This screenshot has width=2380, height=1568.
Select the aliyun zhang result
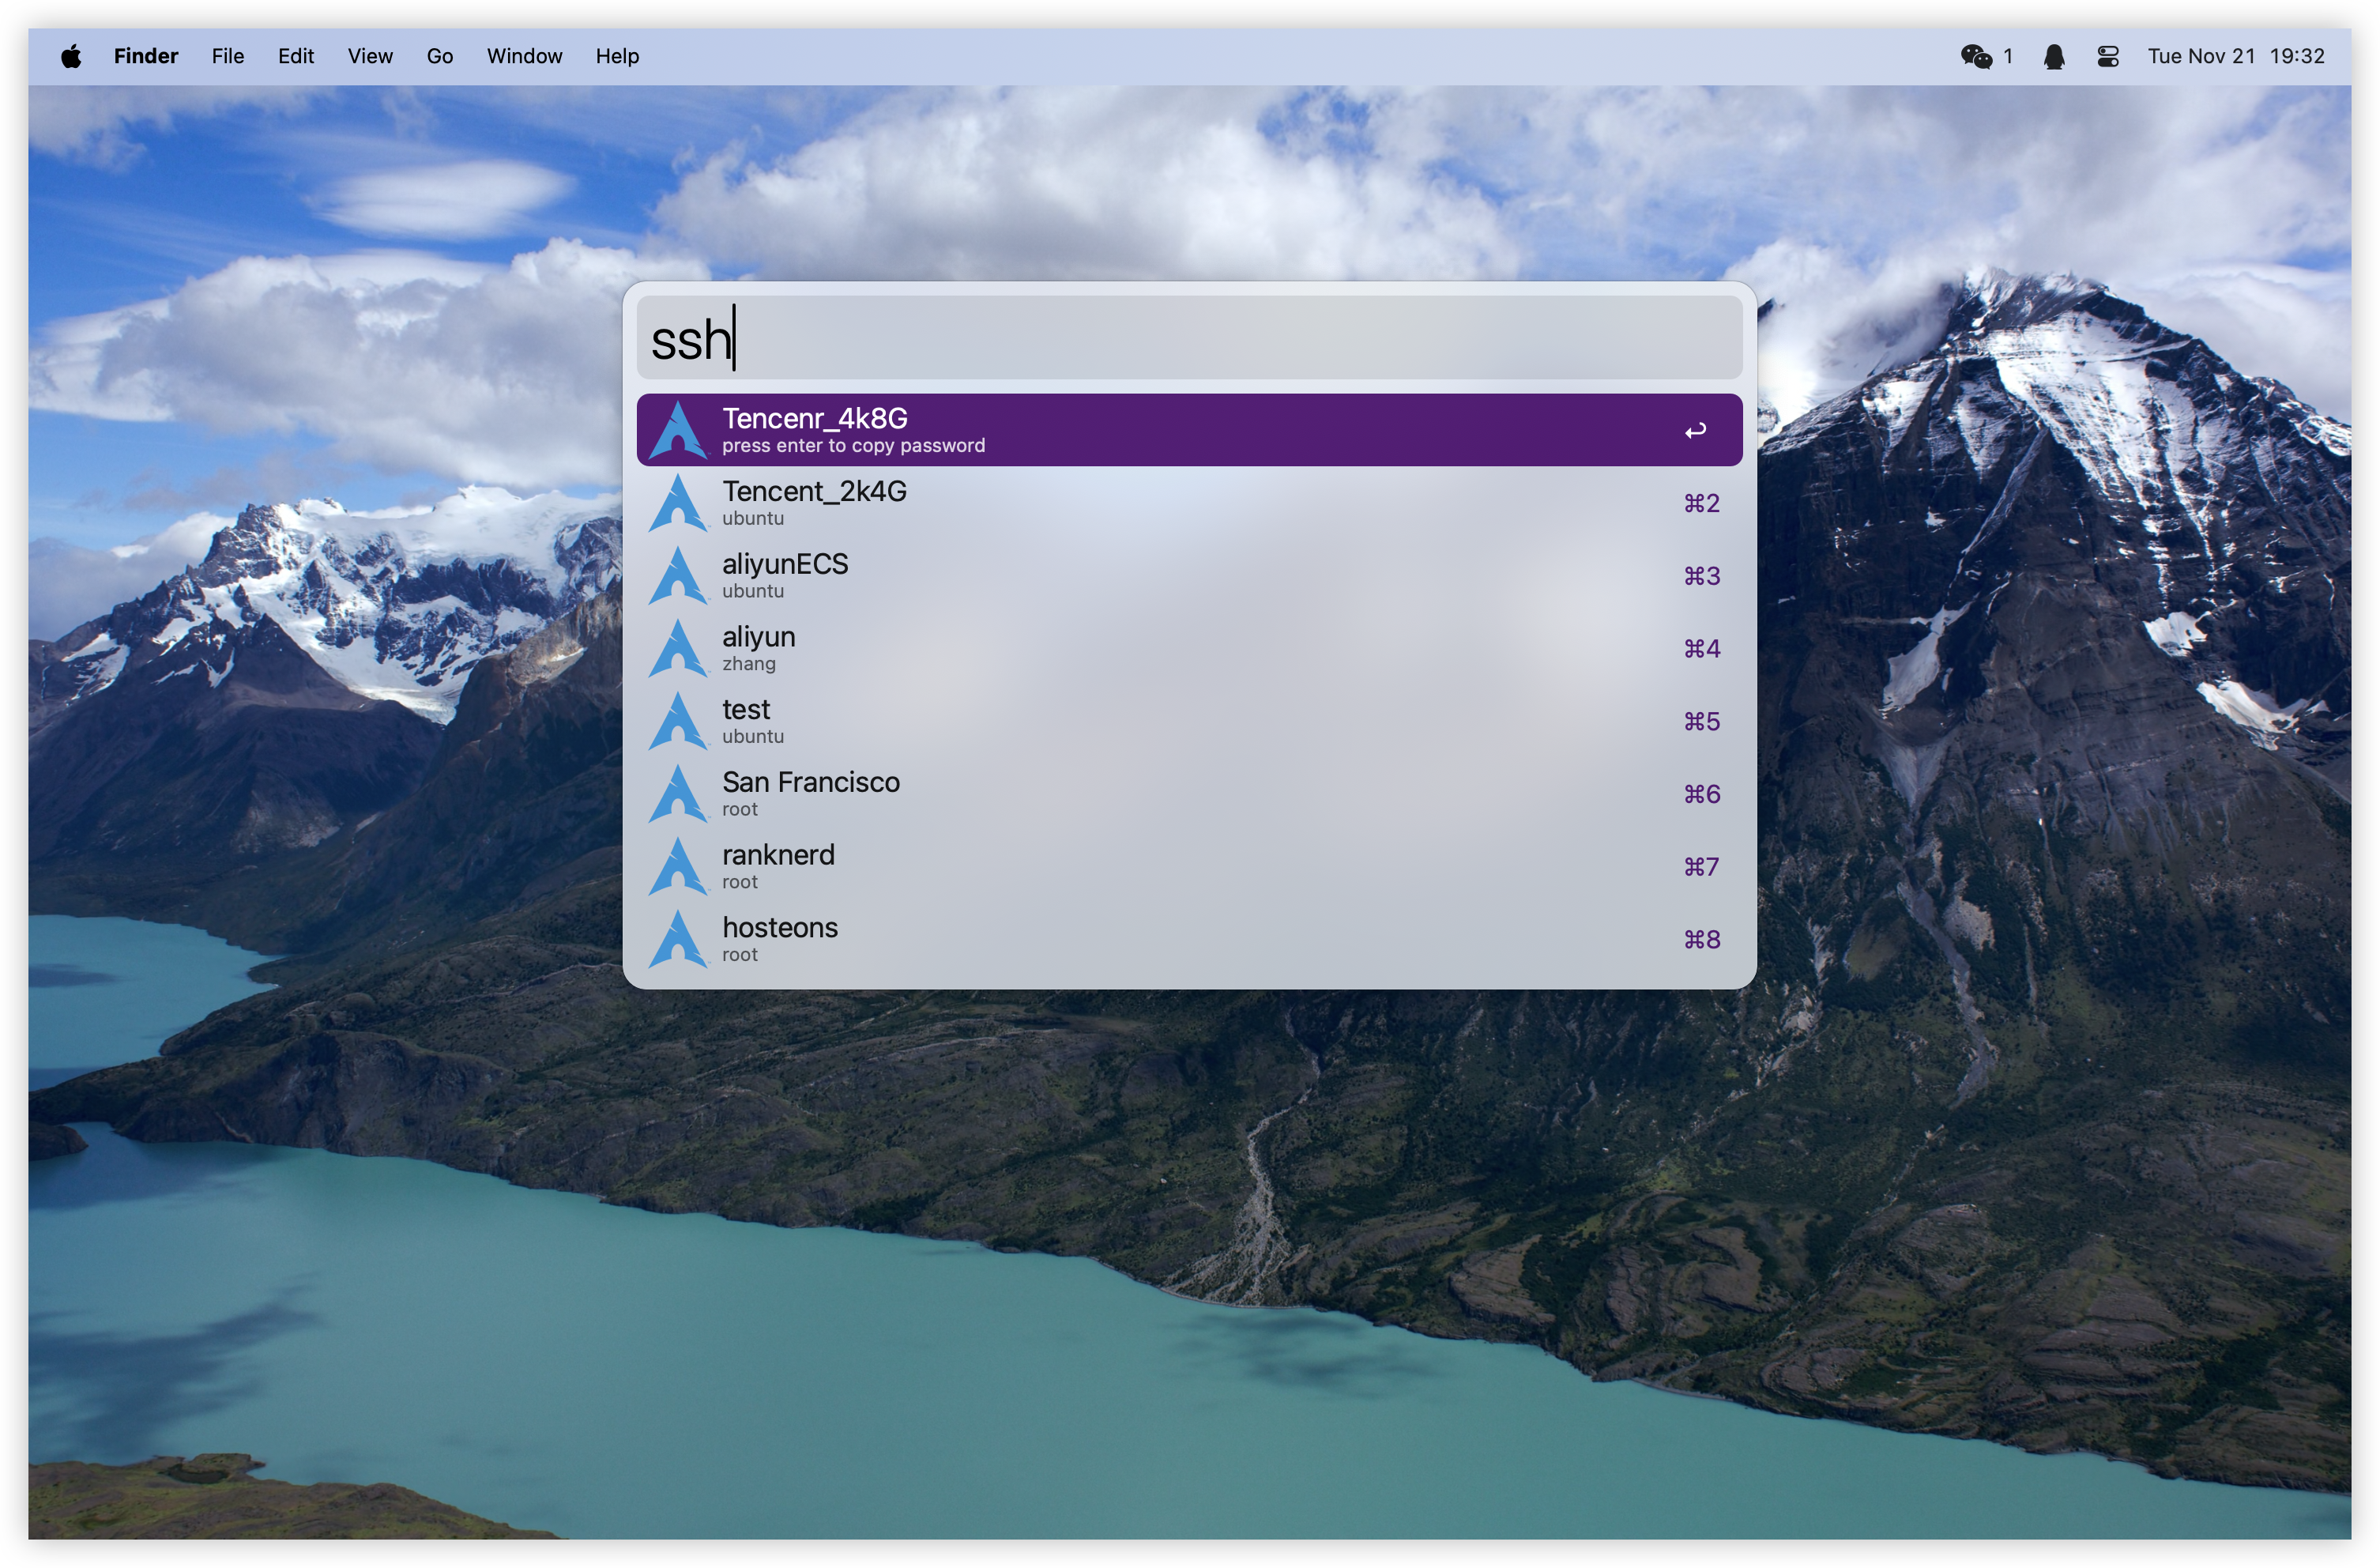click(1188, 649)
